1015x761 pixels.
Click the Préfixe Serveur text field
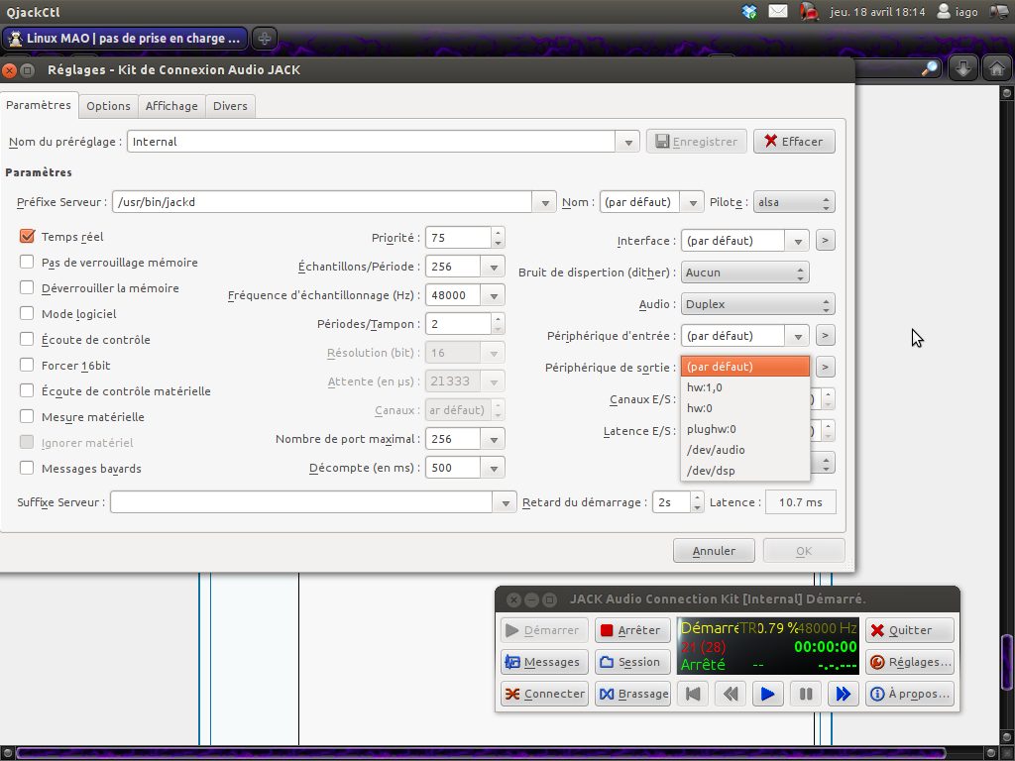pyautogui.click(x=322, y=202)
